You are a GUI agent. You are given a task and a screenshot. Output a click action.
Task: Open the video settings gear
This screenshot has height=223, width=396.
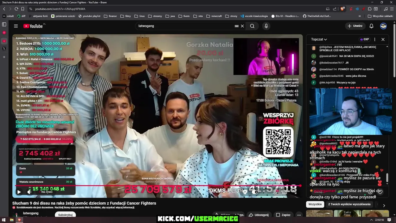[x=274, y=192]
